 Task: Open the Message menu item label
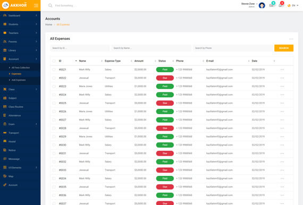[14, 159]
